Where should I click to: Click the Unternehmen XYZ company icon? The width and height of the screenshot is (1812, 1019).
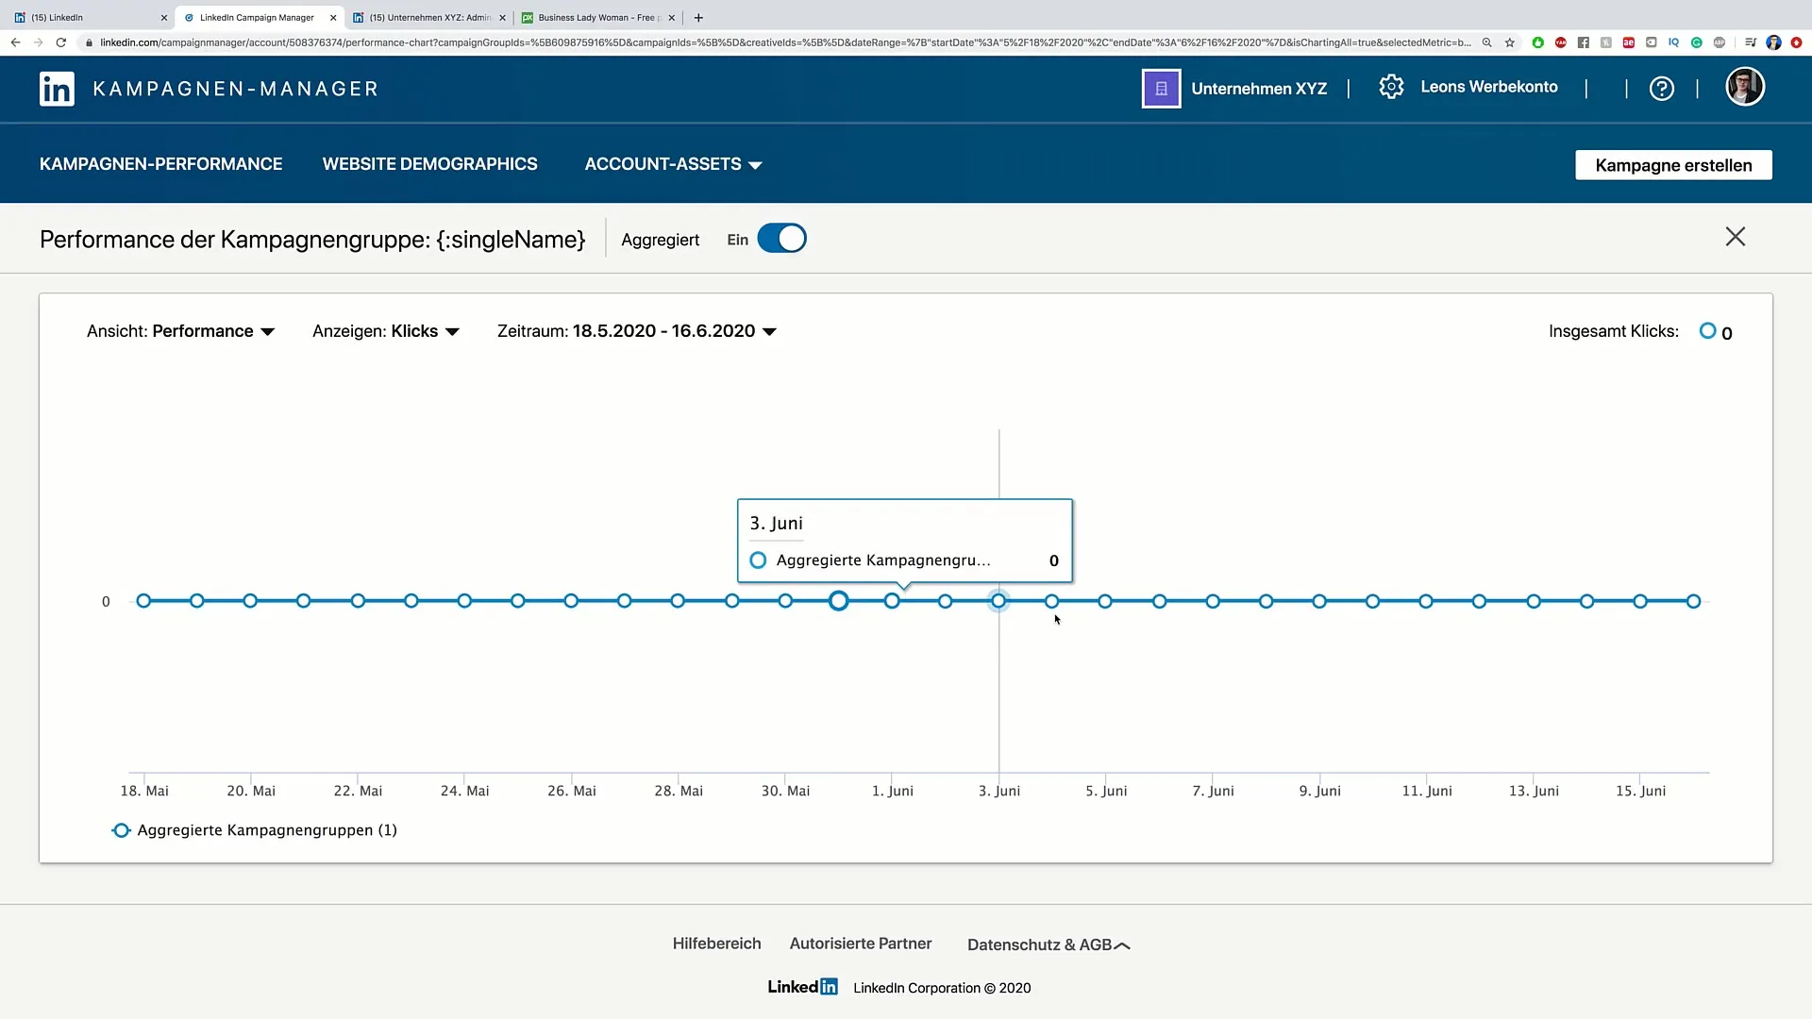(x=1161, y=89)
